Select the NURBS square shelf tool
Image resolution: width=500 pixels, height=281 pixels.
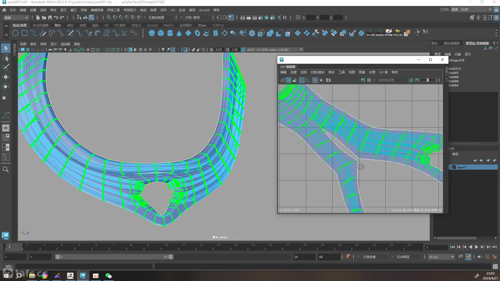[x=24, y=33]
